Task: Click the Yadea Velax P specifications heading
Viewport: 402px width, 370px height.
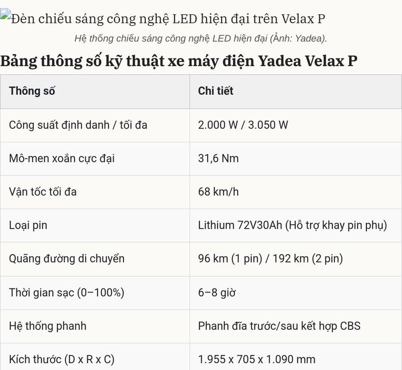Action: point(179,61)
